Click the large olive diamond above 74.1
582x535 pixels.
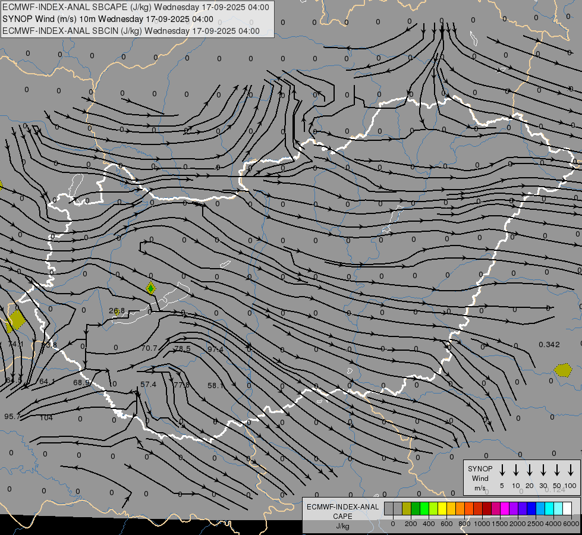click(x=16, y=319)
